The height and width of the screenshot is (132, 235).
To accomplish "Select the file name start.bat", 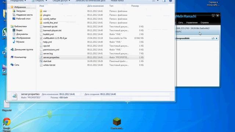I will tap(47, 61).
